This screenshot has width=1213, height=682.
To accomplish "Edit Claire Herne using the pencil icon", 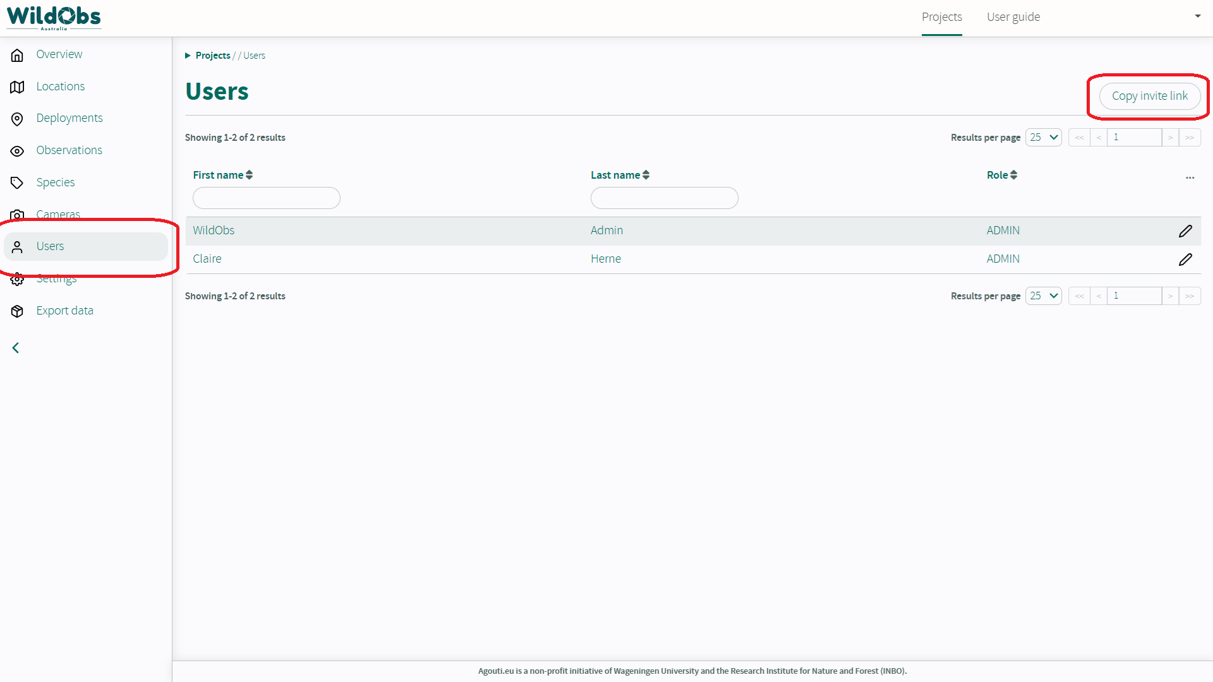I will coord(1186,259).
